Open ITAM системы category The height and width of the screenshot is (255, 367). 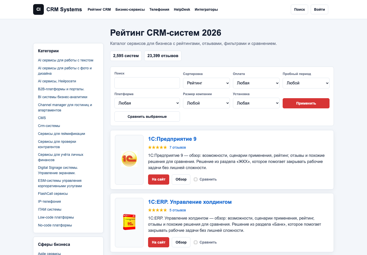pyautogui.click(x=50, y=209)
